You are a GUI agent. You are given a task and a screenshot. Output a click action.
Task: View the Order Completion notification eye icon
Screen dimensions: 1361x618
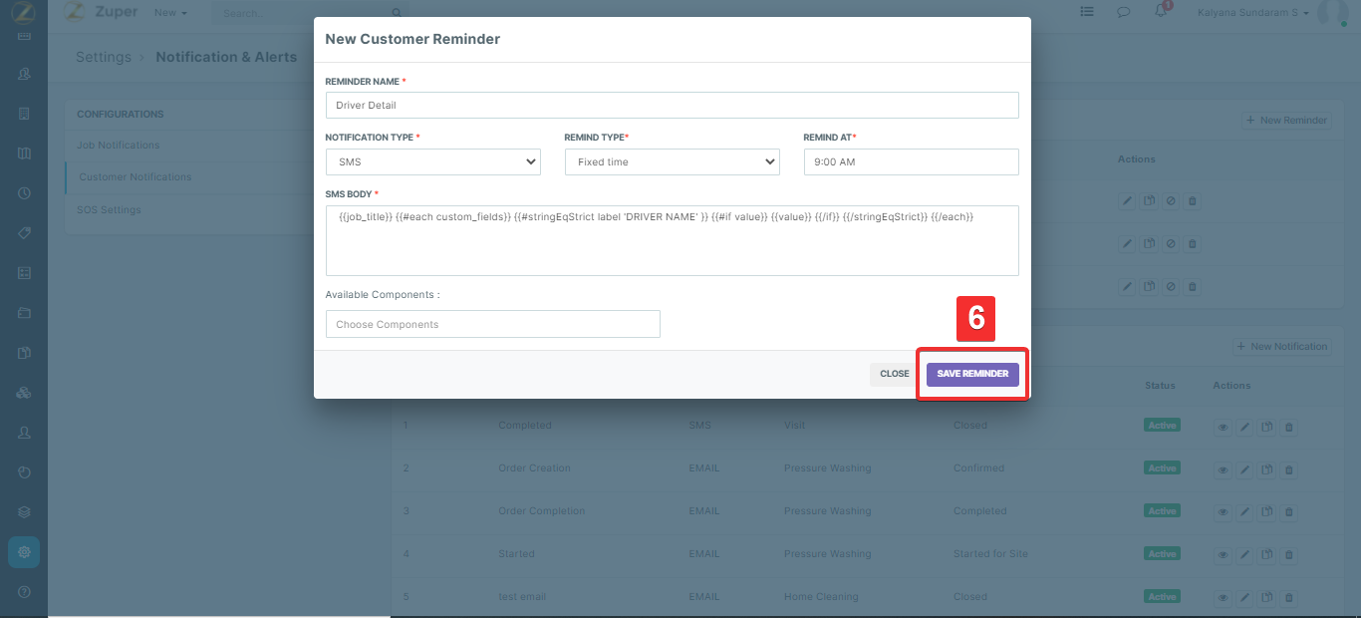pos(1224,513)
